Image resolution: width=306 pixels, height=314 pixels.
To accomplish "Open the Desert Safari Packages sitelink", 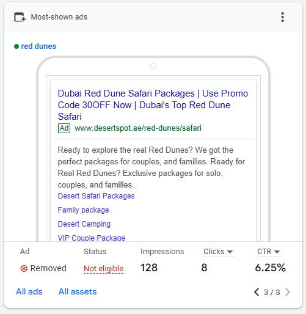I will click(96, 196).
